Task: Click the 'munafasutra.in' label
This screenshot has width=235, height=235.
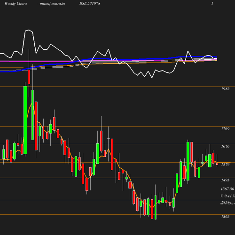Action: click(x=52, y=3)
